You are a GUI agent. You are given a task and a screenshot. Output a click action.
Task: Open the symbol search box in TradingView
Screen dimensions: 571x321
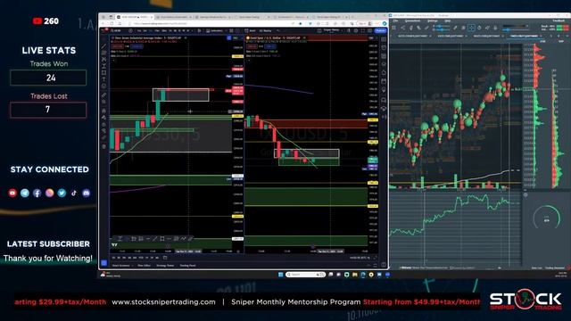click(116, 30)
